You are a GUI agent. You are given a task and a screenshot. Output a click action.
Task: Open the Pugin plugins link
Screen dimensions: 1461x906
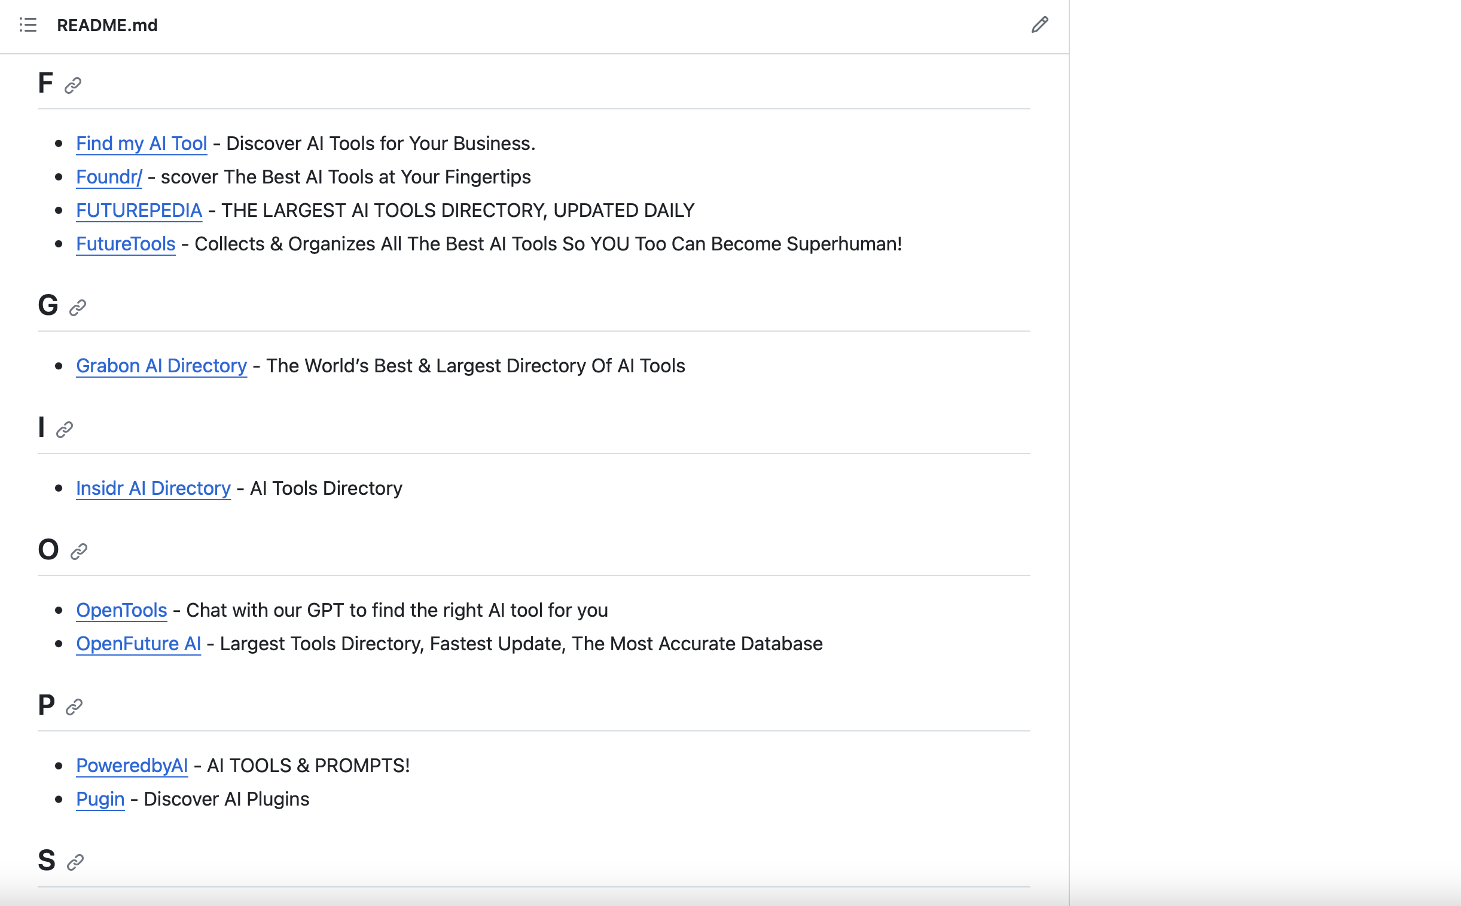[99, 799]
